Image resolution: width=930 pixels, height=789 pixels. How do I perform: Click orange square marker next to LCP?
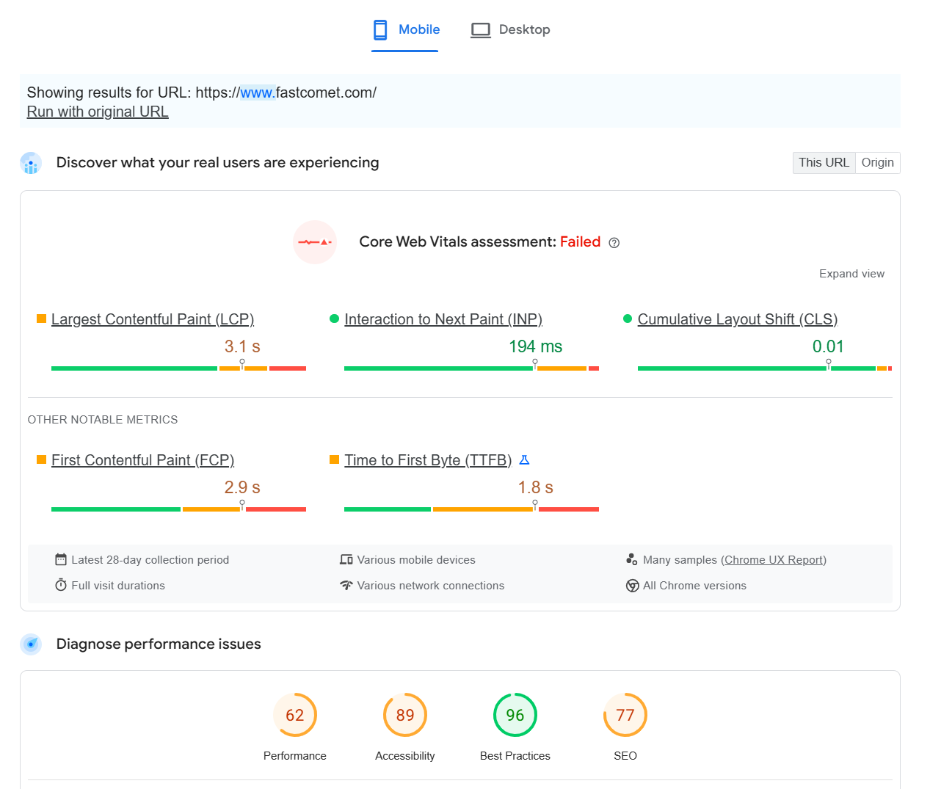coord(41,319)
